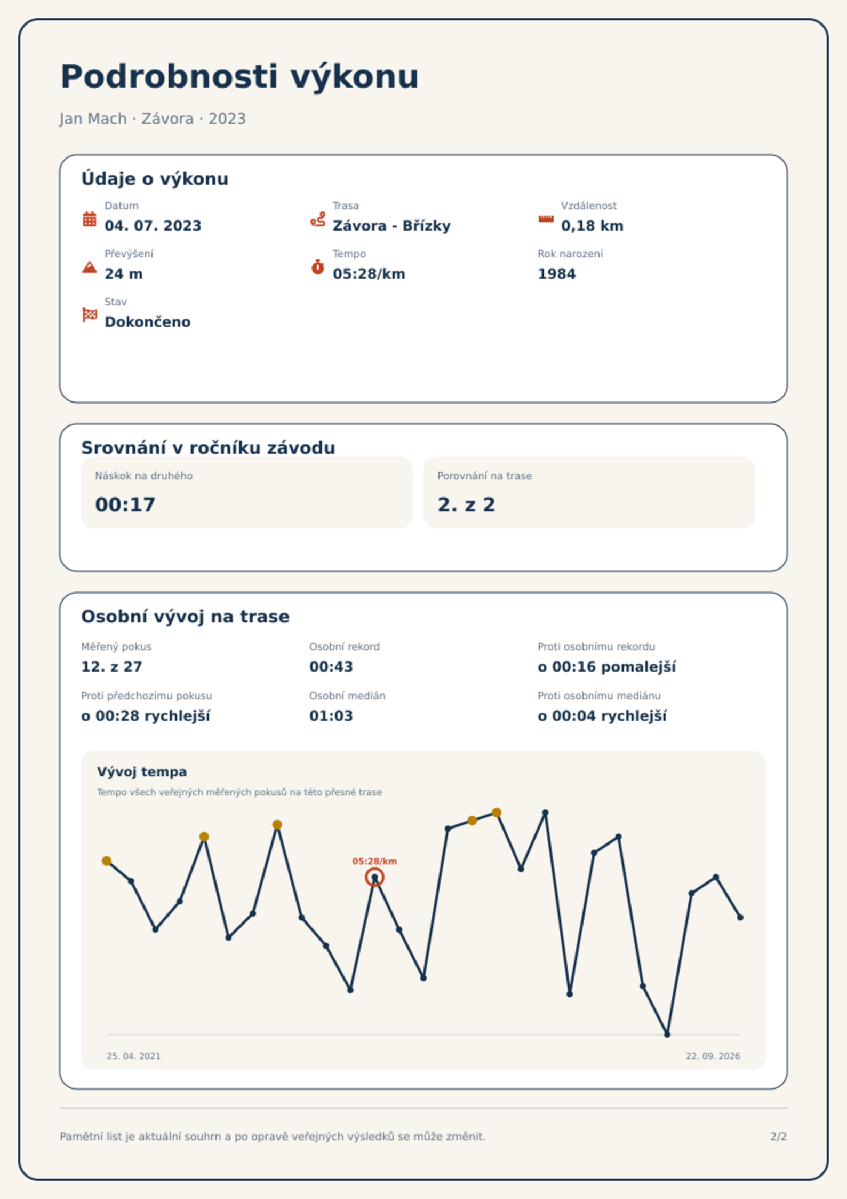Click the last data point on the pace line

[740, 917]
